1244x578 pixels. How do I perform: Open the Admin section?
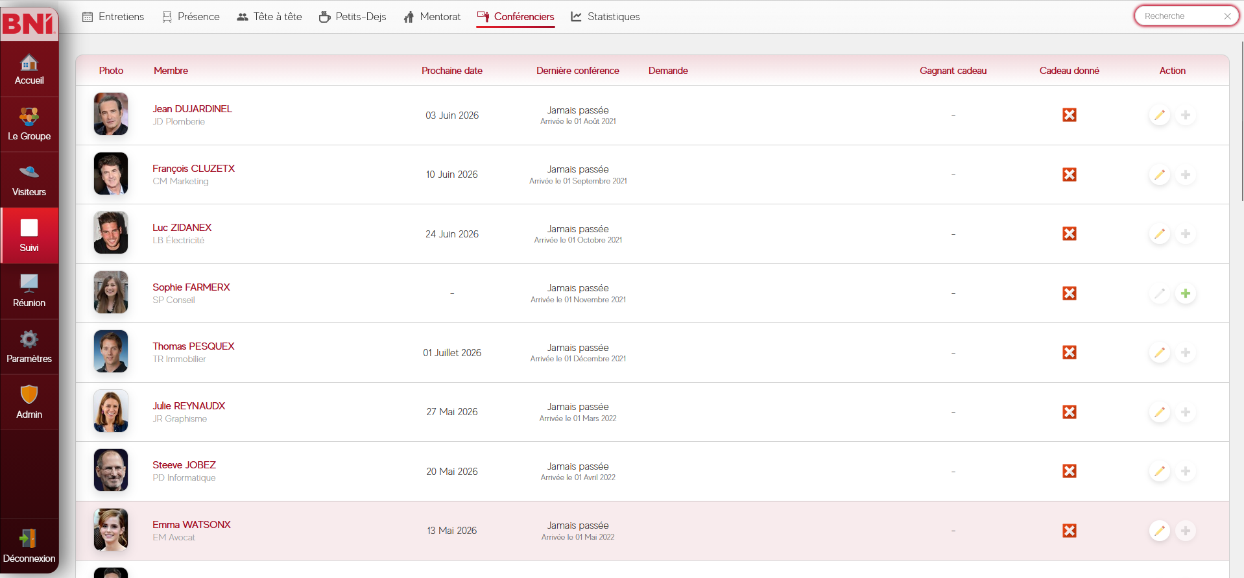tap(29, 403)
